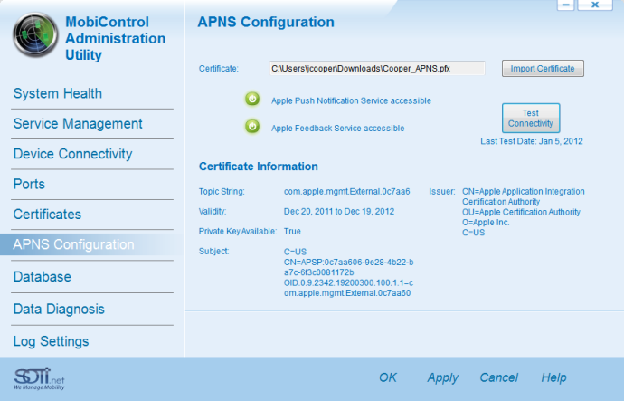Click issuer line 'OU=Apple Certification Authority'
Screen dimensions: 624x401
coord(521,212)
